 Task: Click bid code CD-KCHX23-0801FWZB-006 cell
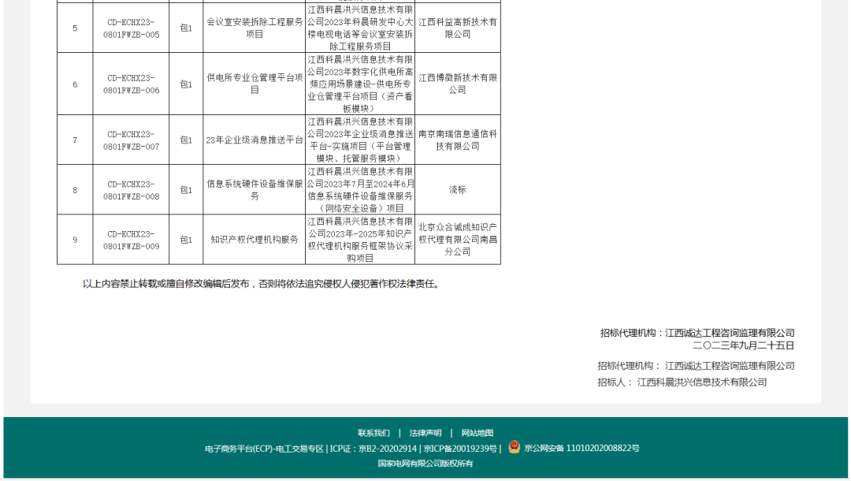click(x=131, y=84)
